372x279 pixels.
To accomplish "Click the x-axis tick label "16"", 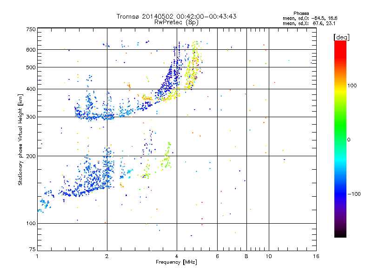I will coord(316,256).
